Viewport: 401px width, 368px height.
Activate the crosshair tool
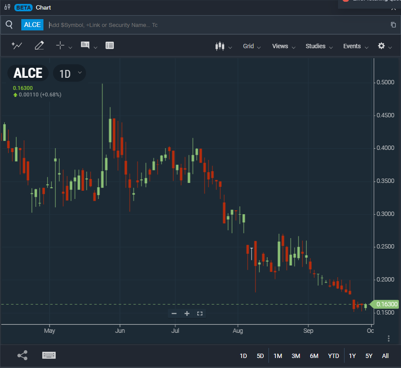pyautogui.click(x=60, y=45)
